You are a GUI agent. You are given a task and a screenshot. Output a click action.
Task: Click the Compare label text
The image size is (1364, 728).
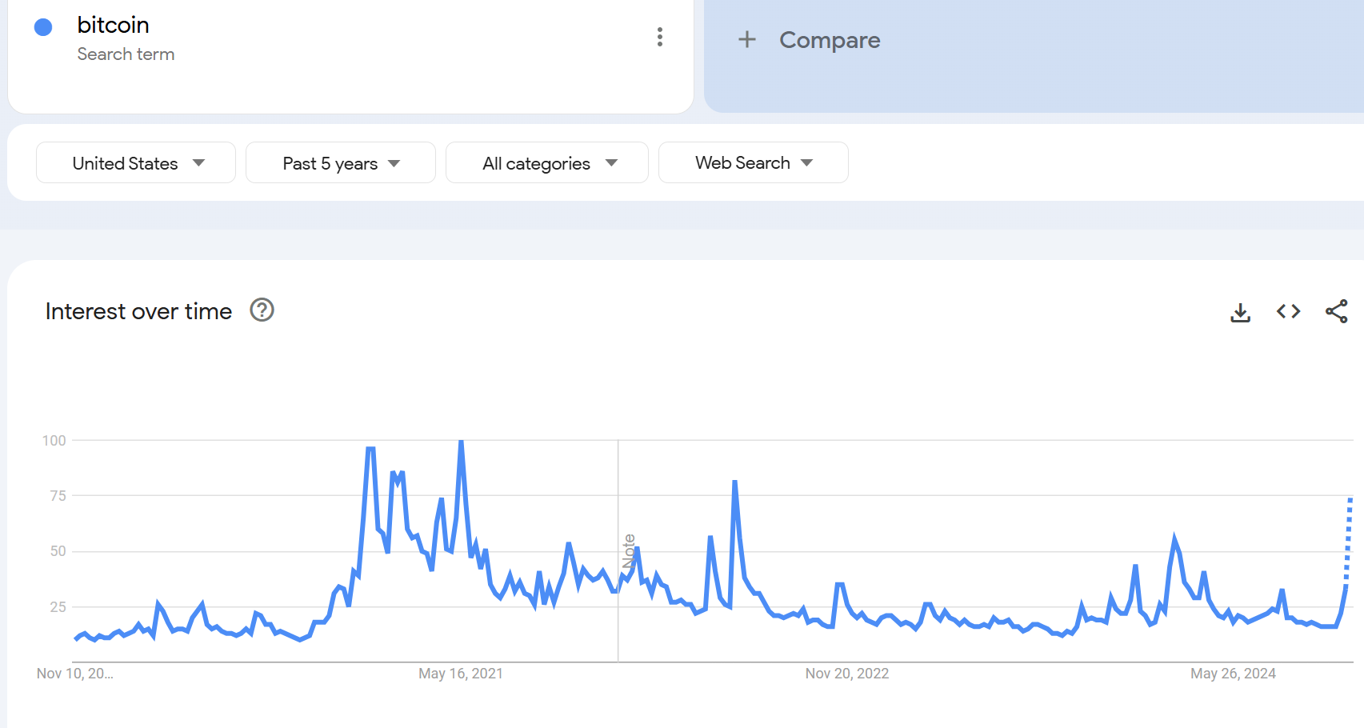(x=830, y=40)
